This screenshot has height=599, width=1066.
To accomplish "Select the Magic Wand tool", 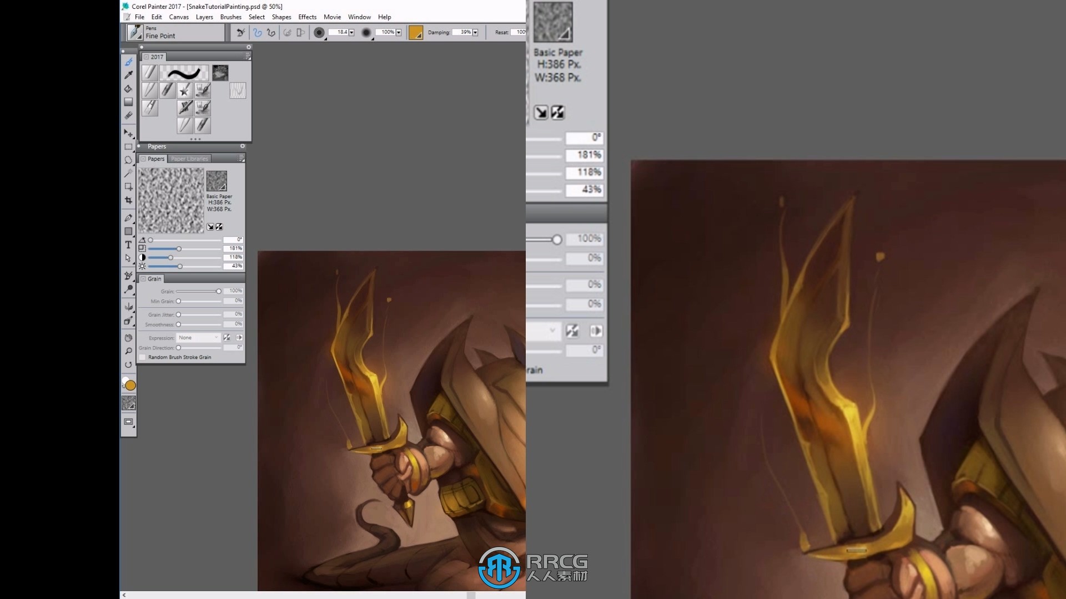I will coord(129,173).
